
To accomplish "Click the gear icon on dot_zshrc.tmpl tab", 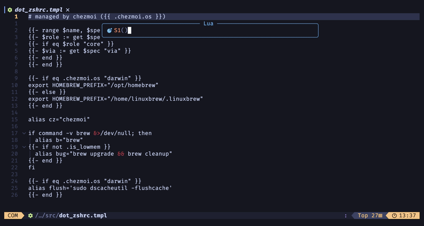I will (10, 10).
